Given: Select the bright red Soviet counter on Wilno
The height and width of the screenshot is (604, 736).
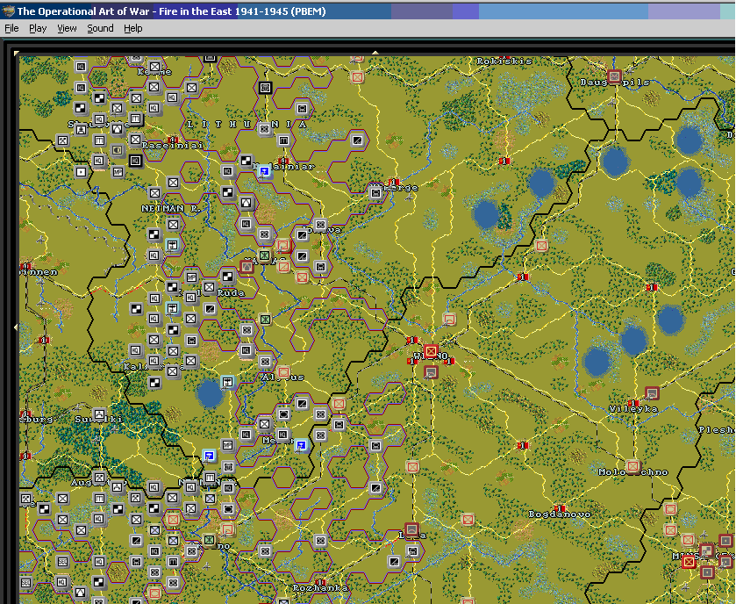Looking at the screenshot, I should click(431, 351).
